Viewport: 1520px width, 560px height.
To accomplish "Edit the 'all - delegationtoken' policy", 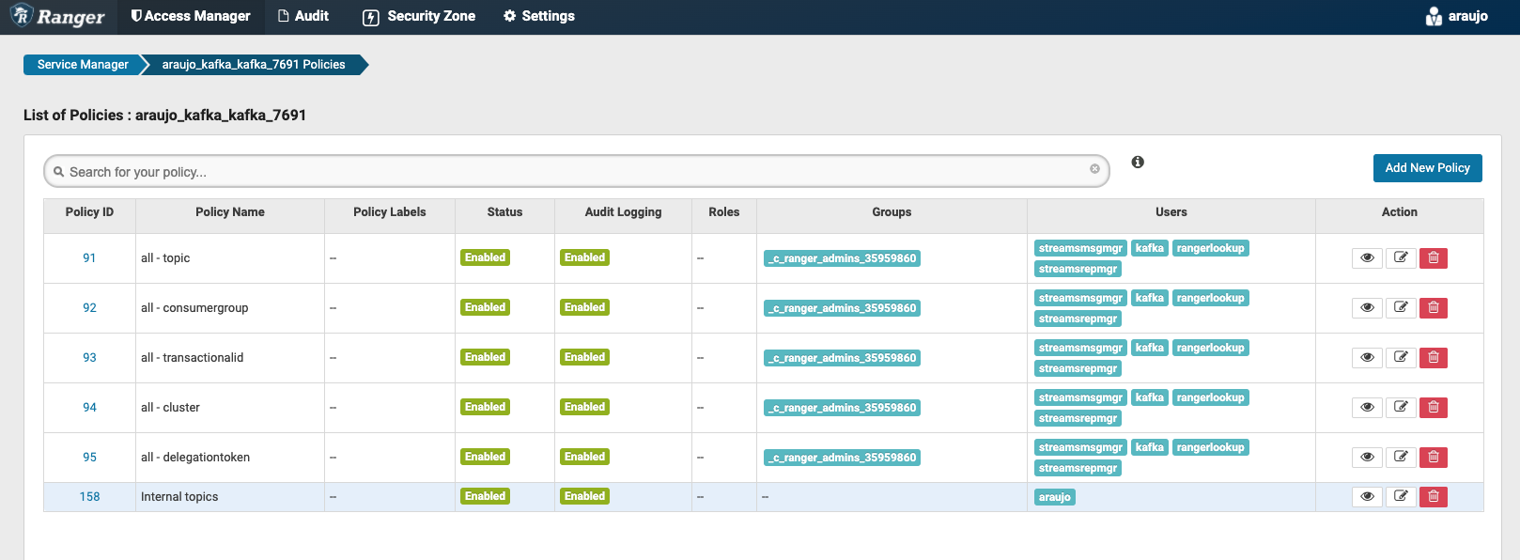I will (1401, 458).
